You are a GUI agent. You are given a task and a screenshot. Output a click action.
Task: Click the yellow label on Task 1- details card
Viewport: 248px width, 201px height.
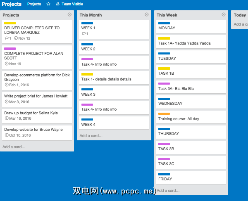click(x=87, y=74)
